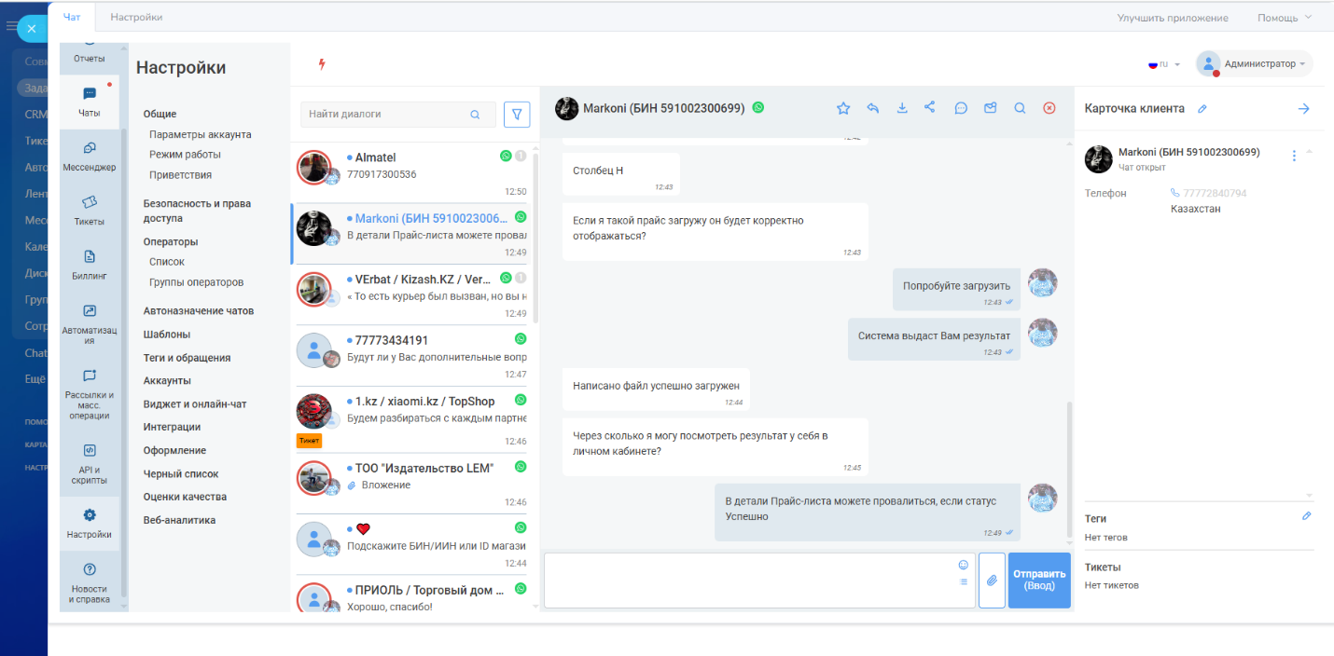Viewport: 1334px width, 656px height.
Task: Open the language selector dropdown
Action: pos(1164,64)
